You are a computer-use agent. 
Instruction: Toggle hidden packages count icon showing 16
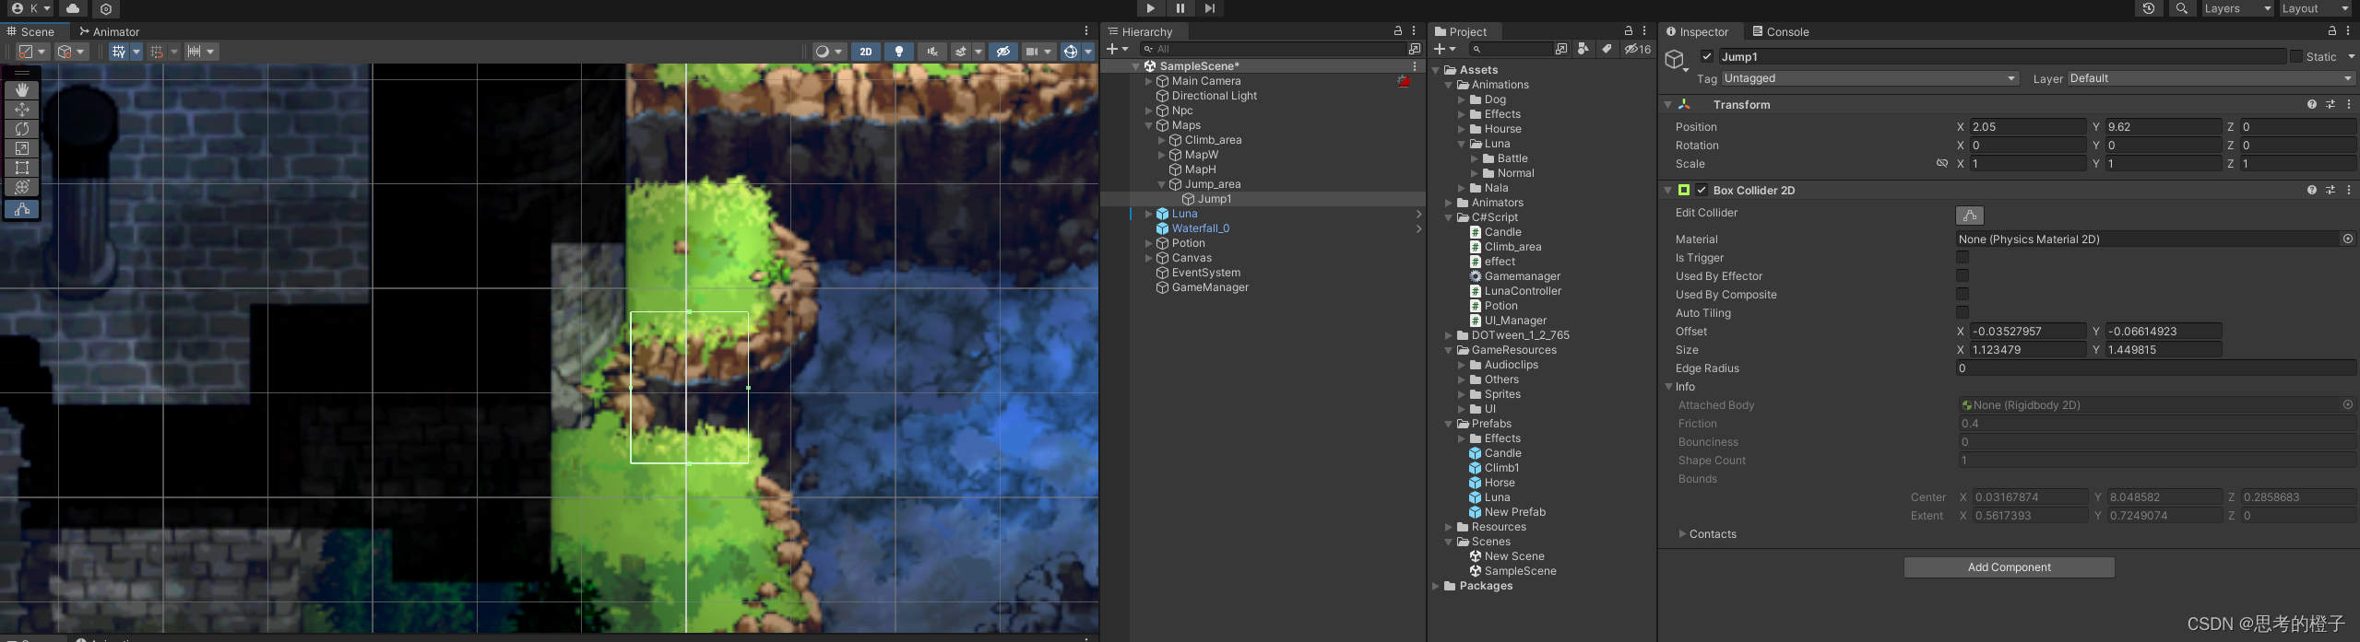(x=1638, y=49)
